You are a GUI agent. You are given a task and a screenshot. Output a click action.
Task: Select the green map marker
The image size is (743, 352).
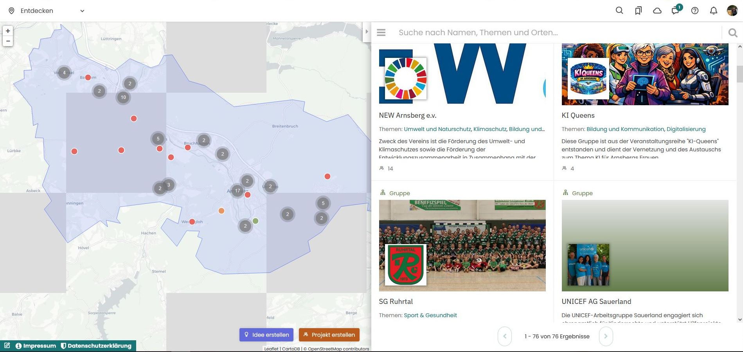tap(255, 221)
